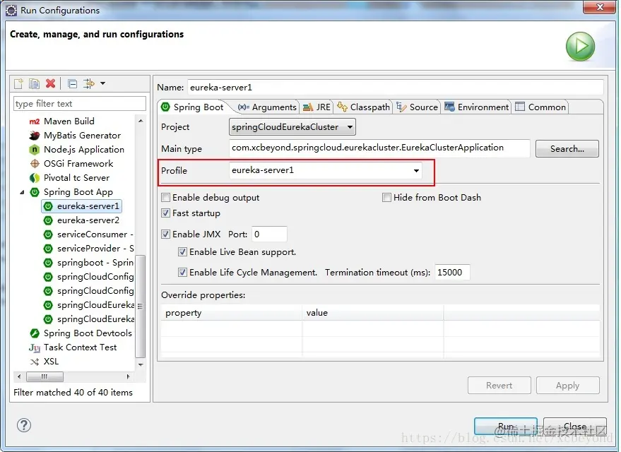Open the Project dropdown springCloudEurekaCluster

coord(292,127)
